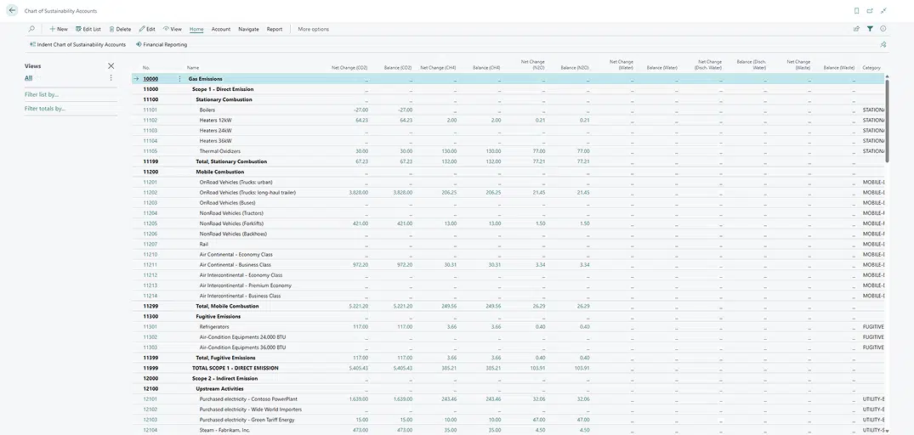Click the bookmark icon in title bar
The image size is (914, 435).
tap(856, 10)
